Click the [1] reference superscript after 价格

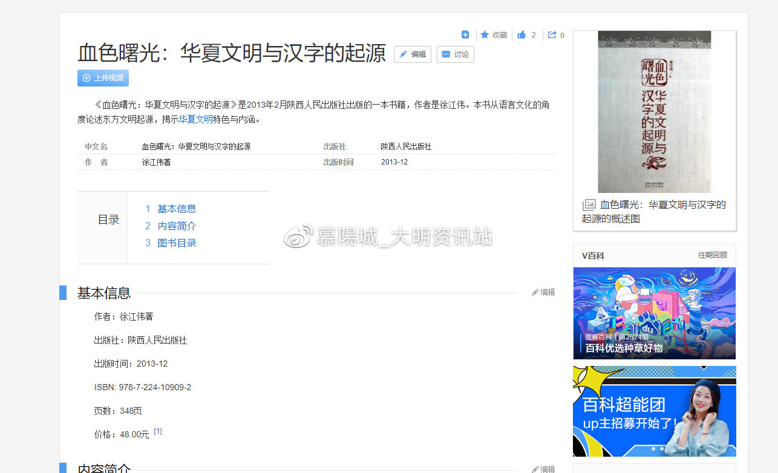click(x=158, y=431)
